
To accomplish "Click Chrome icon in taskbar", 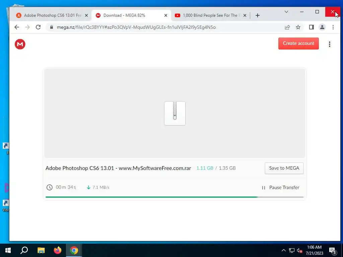I will coord(74,250).
